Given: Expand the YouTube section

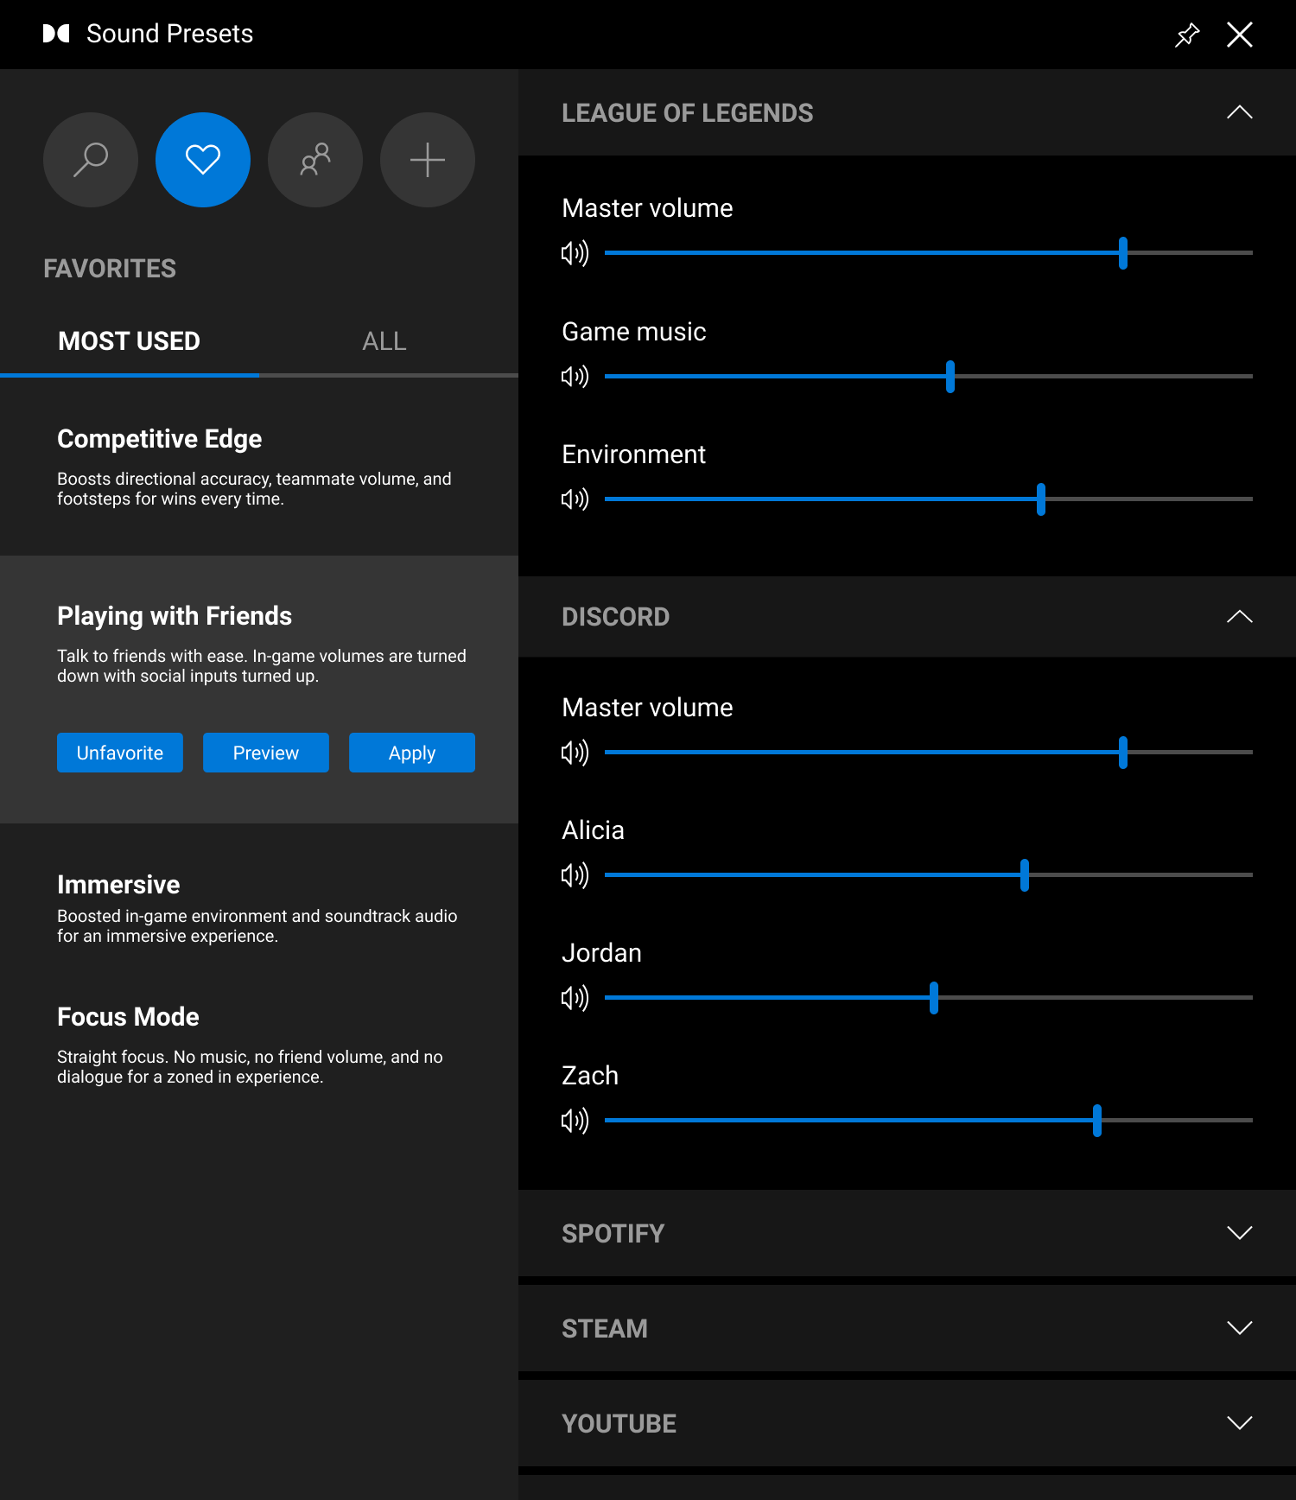Looking at the screenshot, I should [1240, 1423].
